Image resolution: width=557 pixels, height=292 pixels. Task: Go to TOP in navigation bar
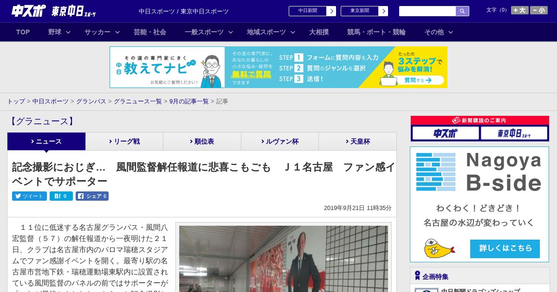point(23,32)
